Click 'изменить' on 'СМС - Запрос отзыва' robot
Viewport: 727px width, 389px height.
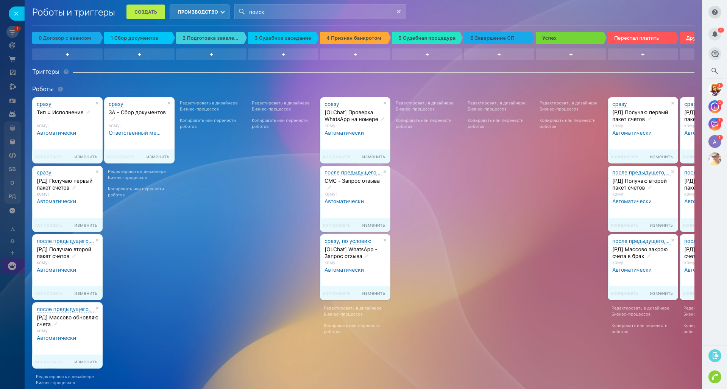(373, 225)
